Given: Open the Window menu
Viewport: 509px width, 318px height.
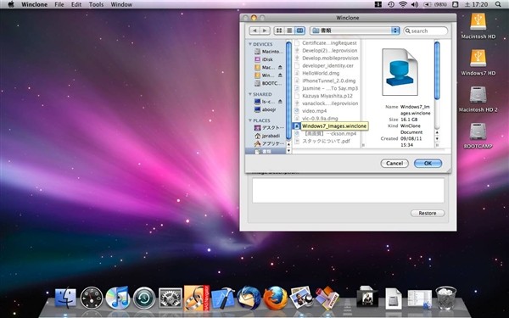Looking at the screenshot, I should (121, 4).
